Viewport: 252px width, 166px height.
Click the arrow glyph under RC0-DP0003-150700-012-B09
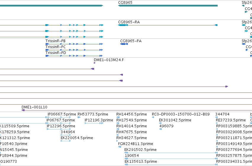pos(153,117)
